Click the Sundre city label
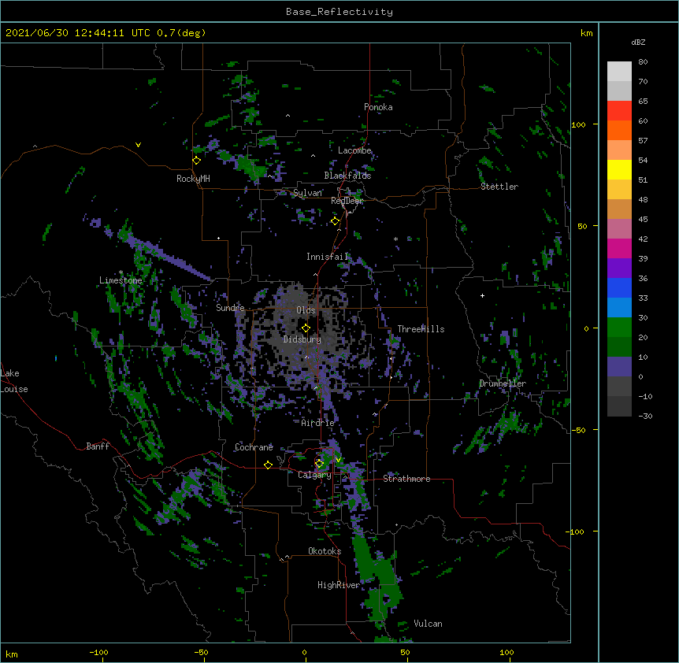The height and width of the screenshot is (663, 679). (x=230, y=308)
